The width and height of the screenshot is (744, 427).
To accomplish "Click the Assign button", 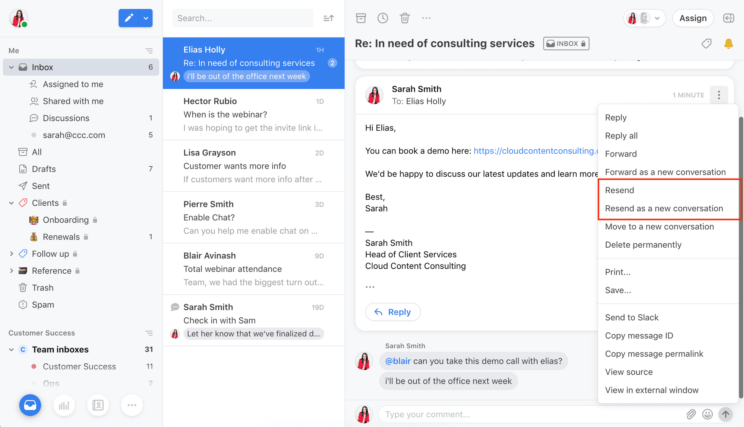I will [x=693, y=18].
